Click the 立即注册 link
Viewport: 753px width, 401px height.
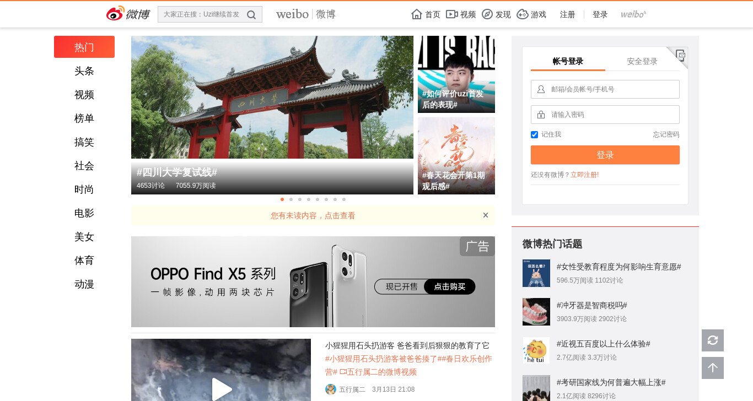584,175
